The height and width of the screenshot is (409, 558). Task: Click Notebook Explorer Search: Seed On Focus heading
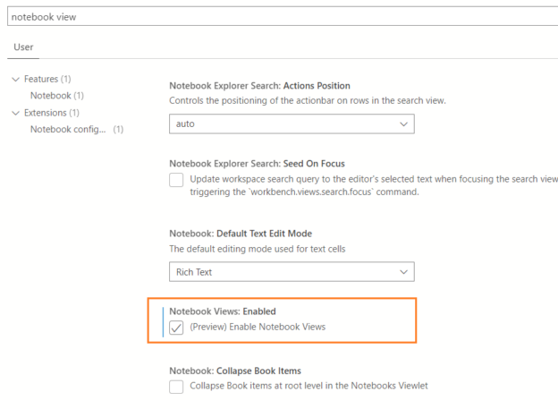(x=257, y=164)
